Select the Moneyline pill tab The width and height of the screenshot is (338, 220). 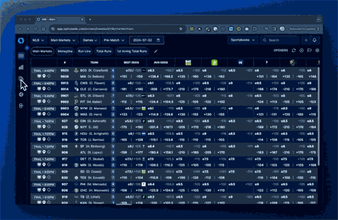65,51
